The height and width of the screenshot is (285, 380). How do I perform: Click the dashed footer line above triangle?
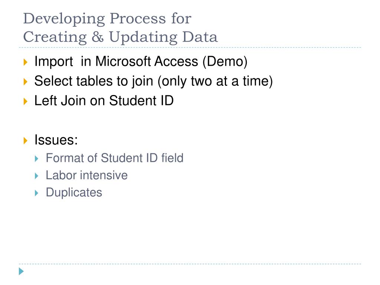click(190, 264)
